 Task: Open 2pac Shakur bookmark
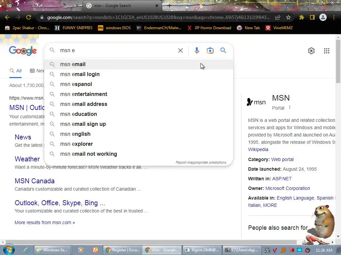pos(27,28)
